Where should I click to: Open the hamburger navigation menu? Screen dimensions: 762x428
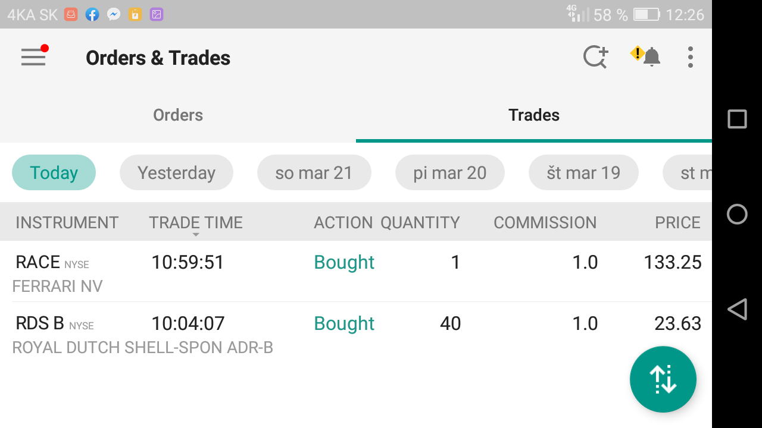pos(33,57)
